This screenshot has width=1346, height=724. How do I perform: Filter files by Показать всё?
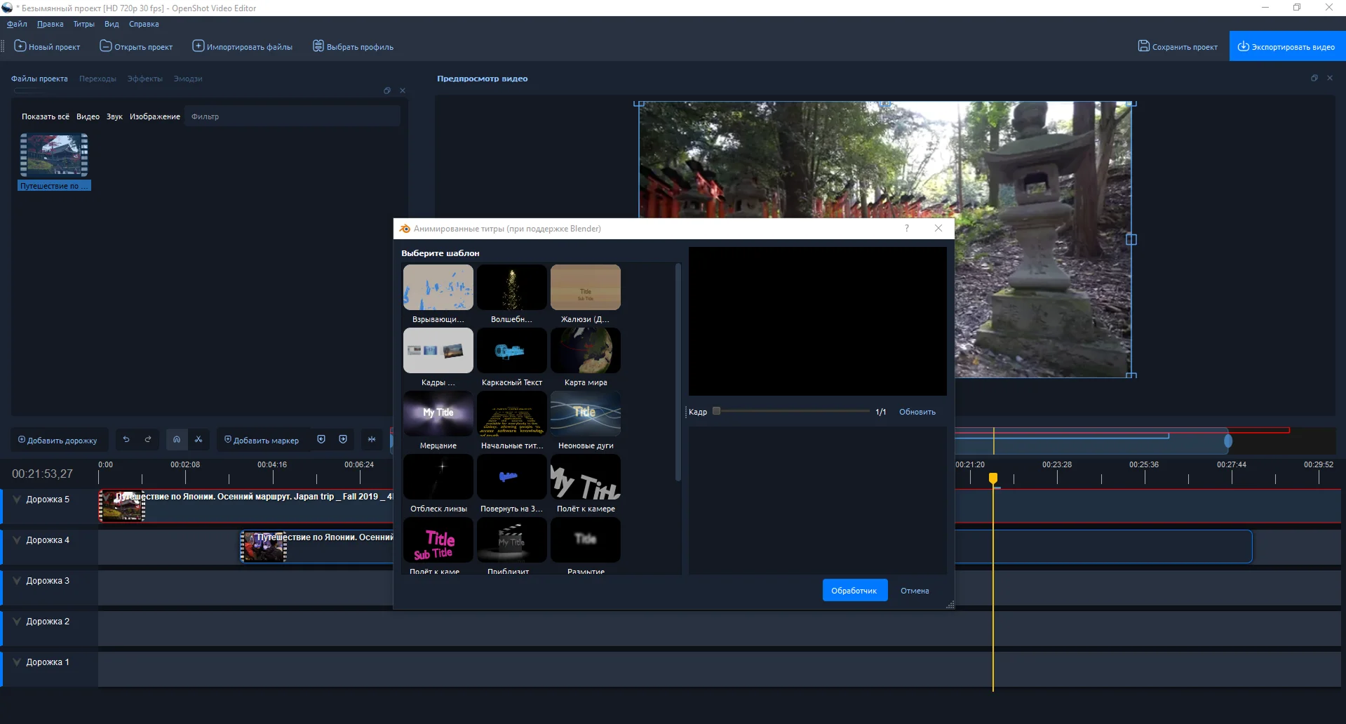45,116
